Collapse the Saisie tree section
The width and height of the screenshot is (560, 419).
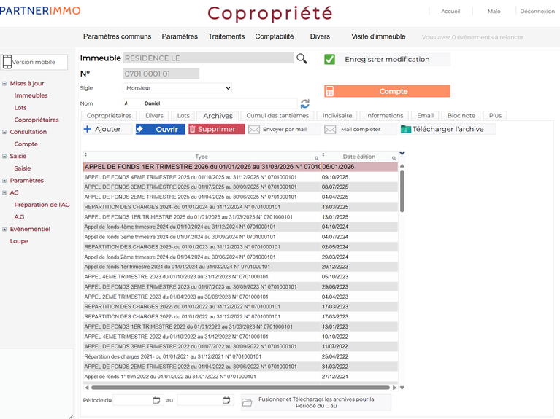tap(4, 156)
